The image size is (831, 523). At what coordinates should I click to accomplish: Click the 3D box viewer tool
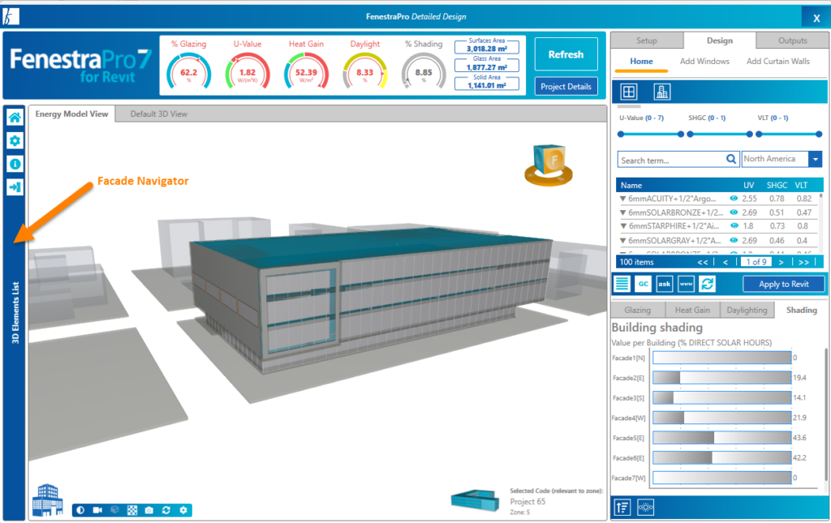[115, 510]
